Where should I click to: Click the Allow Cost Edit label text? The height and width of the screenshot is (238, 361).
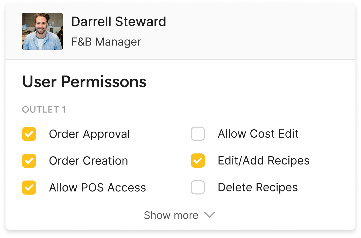258,134
